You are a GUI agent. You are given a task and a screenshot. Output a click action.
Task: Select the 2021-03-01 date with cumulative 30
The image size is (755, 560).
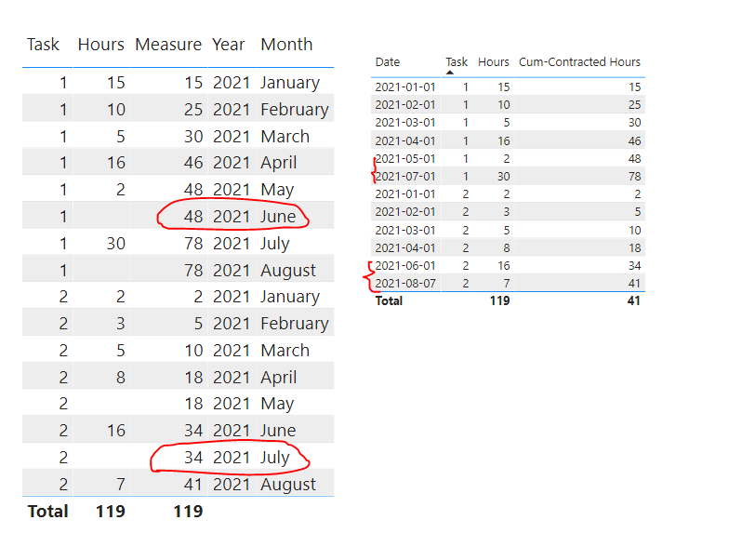(x=405, y=123)
